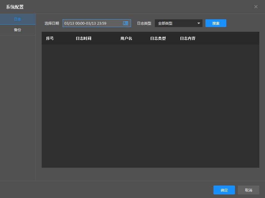This screenshot has width=265, height=198.
Task: Open the 备份 tab in sidebar
Action: (18, 30)
